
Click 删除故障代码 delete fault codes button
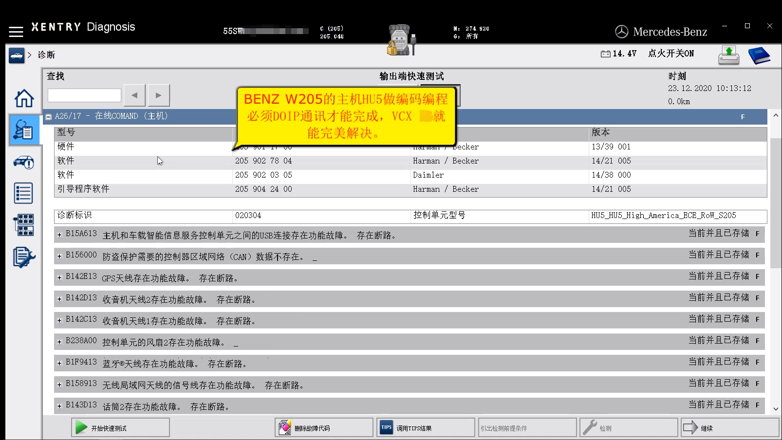click(324, 428)
